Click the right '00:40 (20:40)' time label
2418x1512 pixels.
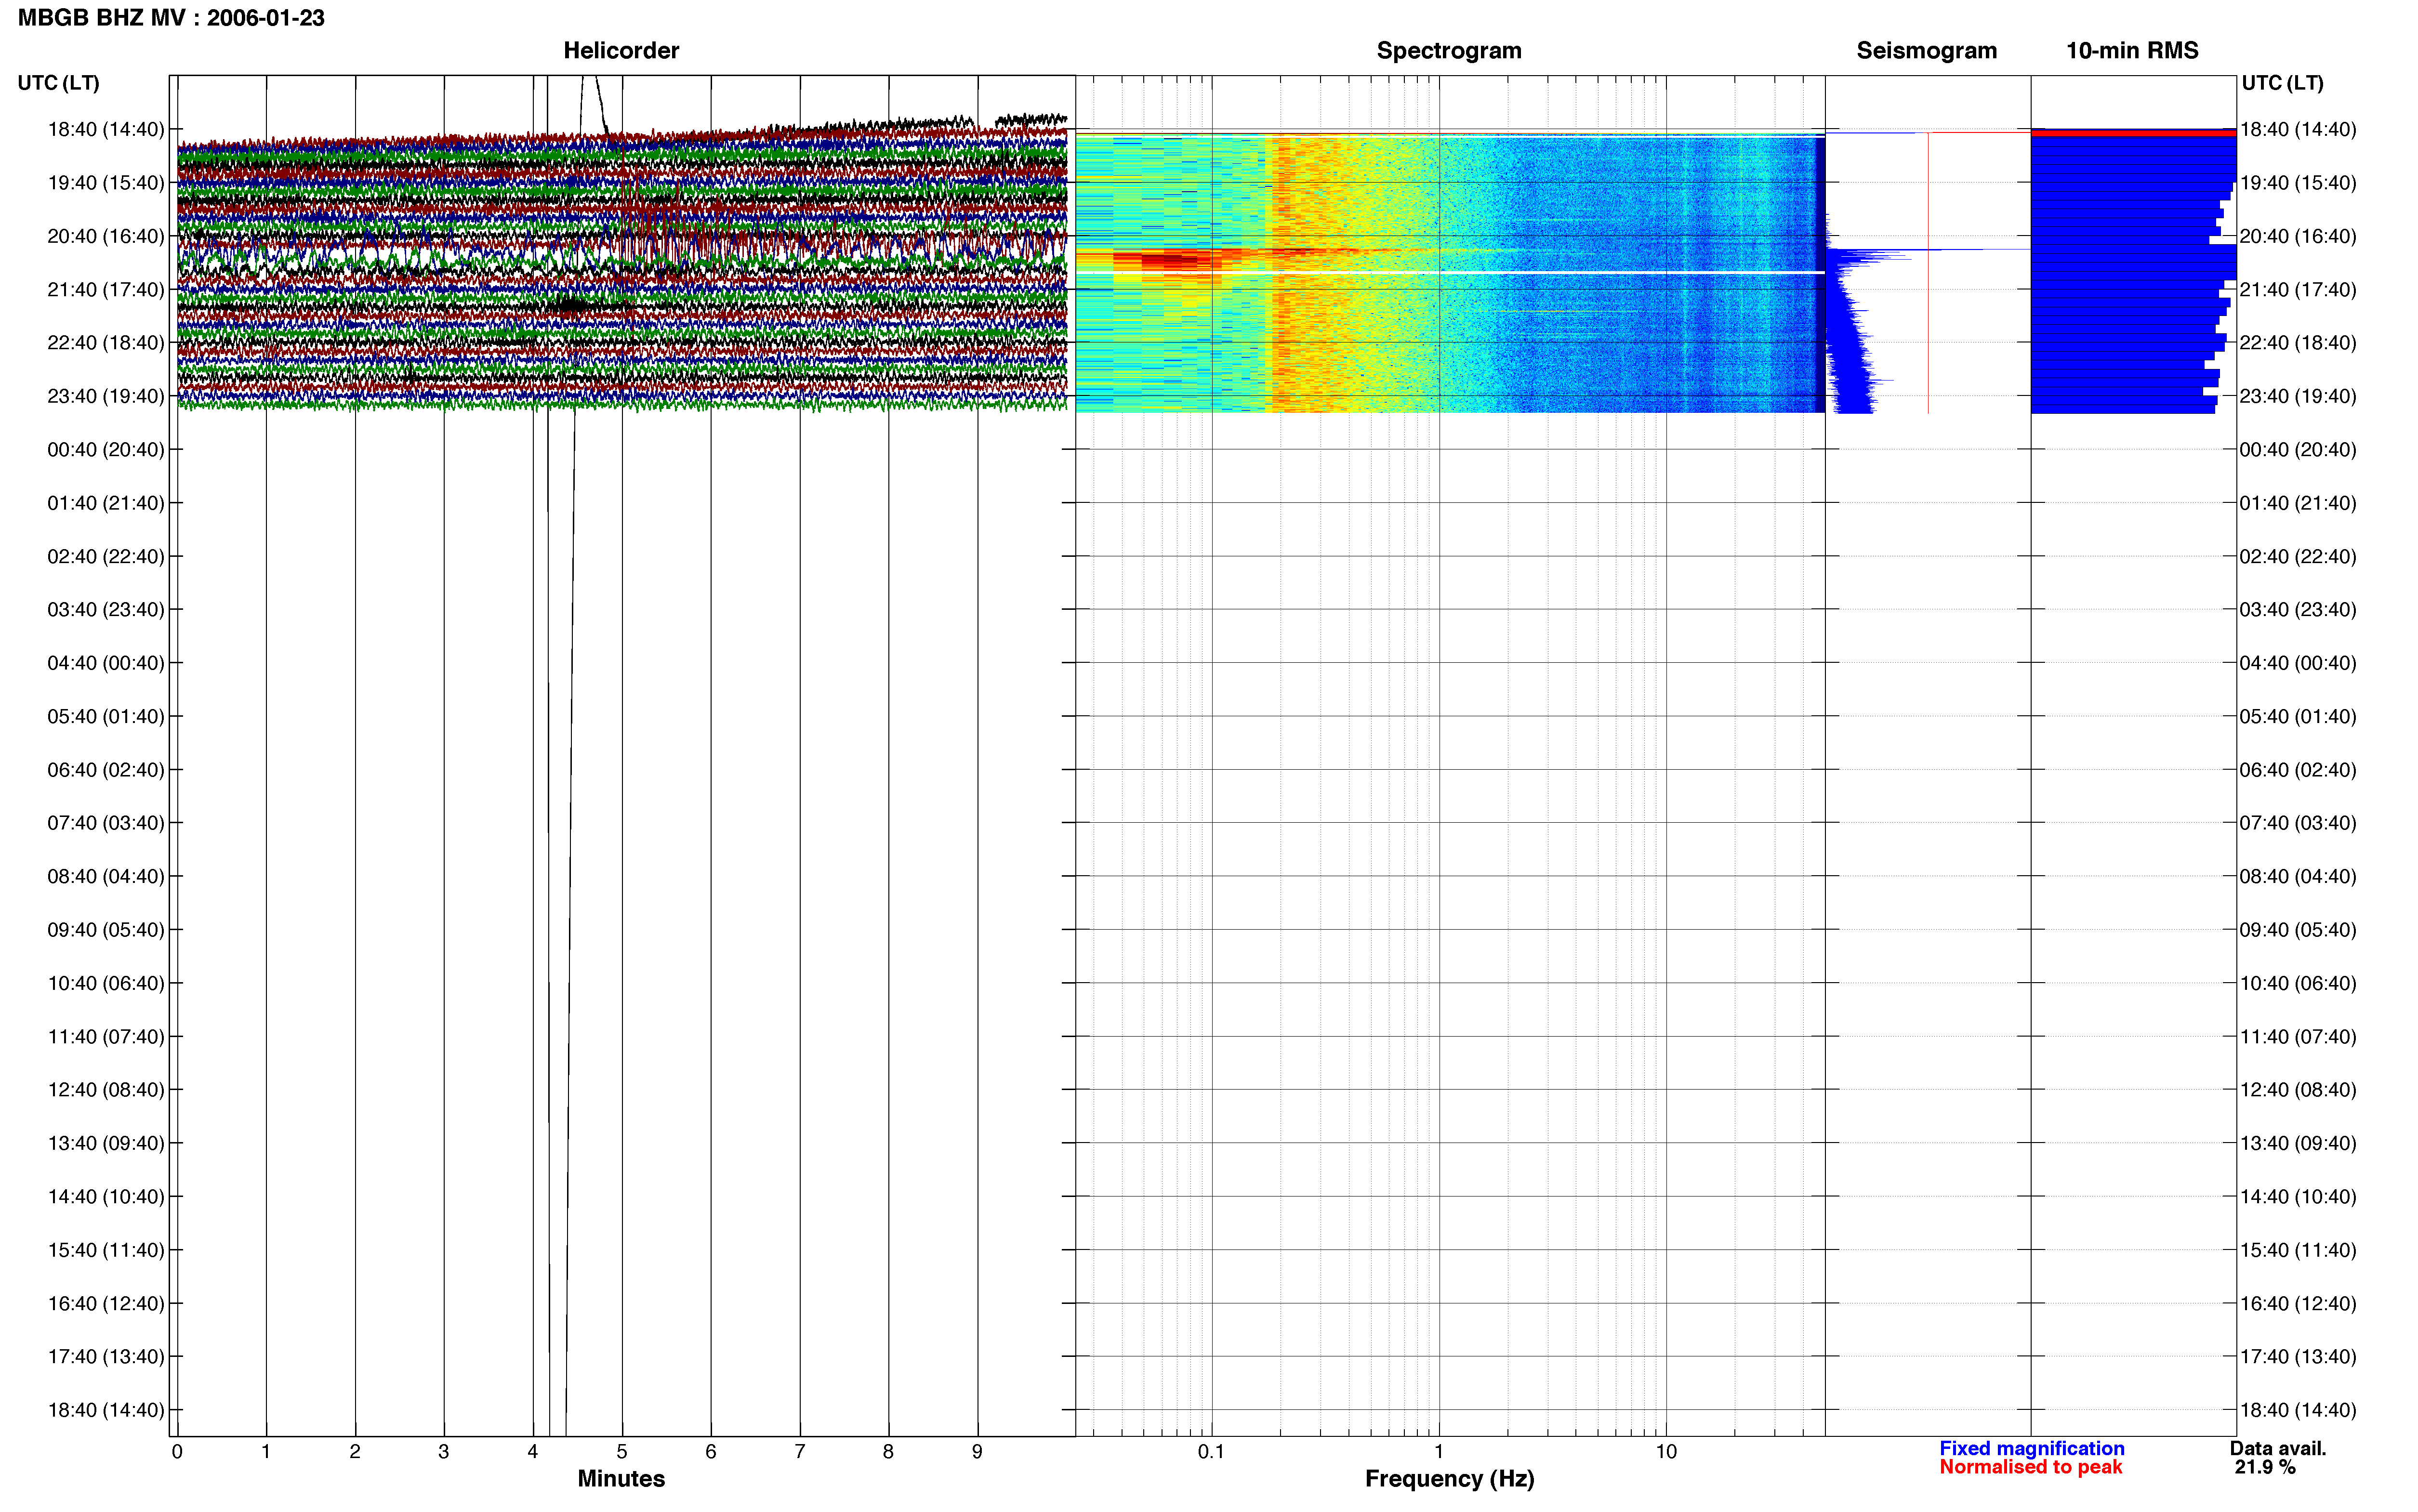click(x=2298, y=450)
